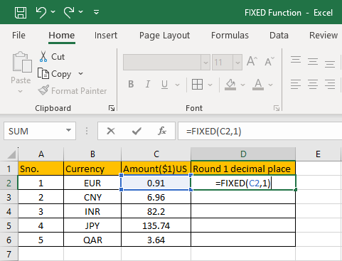342x261 pixels.
Task: Click the Paste clipboard icon
Action: (x=22, y=62)
